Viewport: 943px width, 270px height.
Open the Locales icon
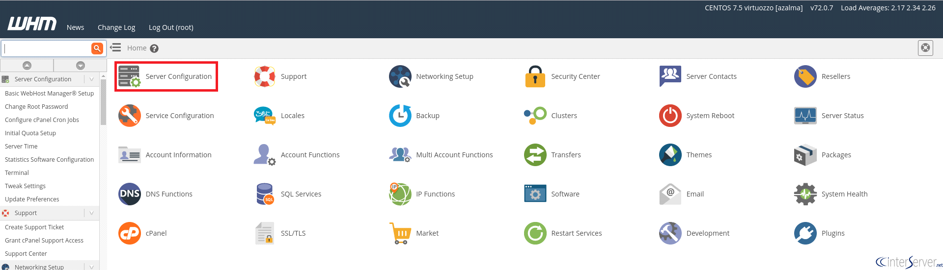(x=265, y=116)
